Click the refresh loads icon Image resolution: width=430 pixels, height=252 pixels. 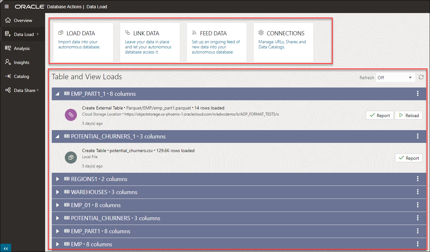pos(421,77)
